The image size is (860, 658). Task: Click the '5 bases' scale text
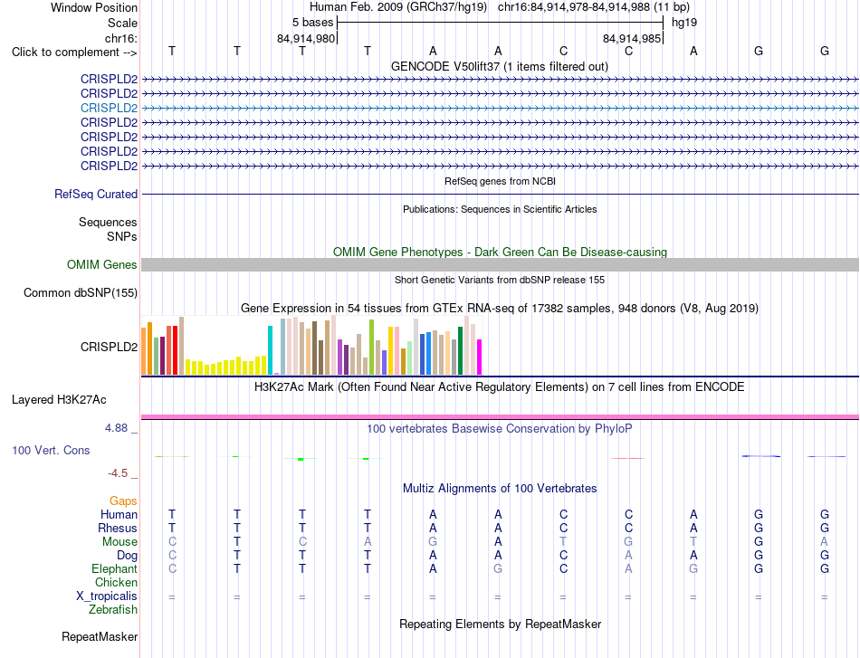(x=312, y=23)
